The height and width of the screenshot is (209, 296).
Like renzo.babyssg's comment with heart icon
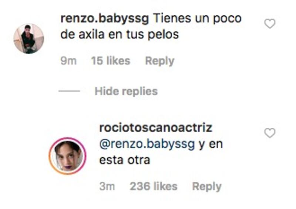coord(270,24)
